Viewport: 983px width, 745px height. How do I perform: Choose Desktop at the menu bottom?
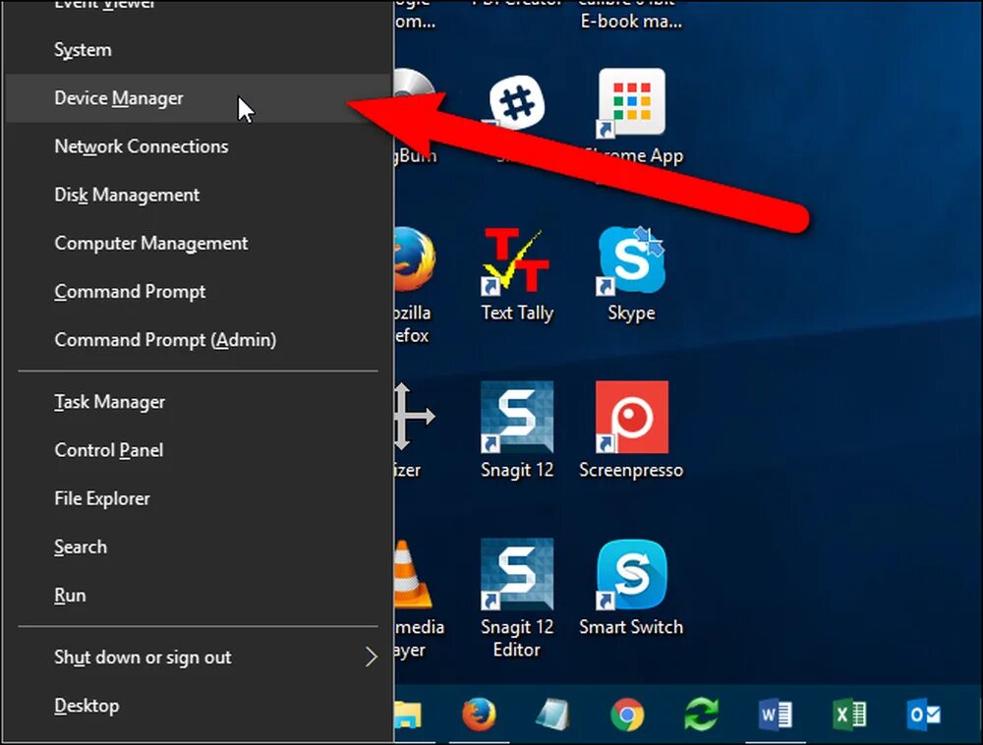(x=198, y=706)
